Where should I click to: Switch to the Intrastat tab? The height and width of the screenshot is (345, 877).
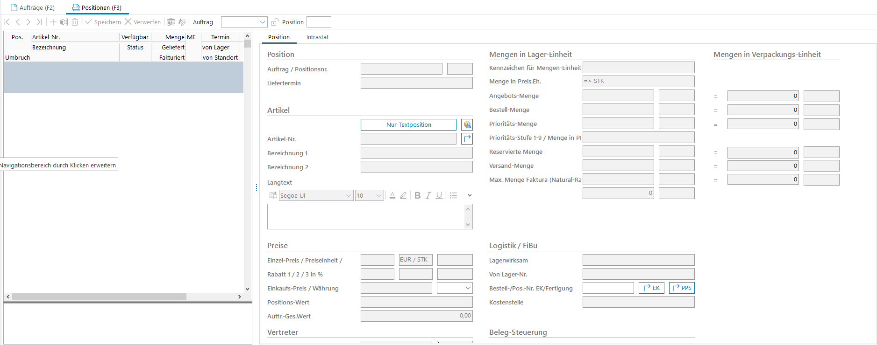(x=317, y=37)
